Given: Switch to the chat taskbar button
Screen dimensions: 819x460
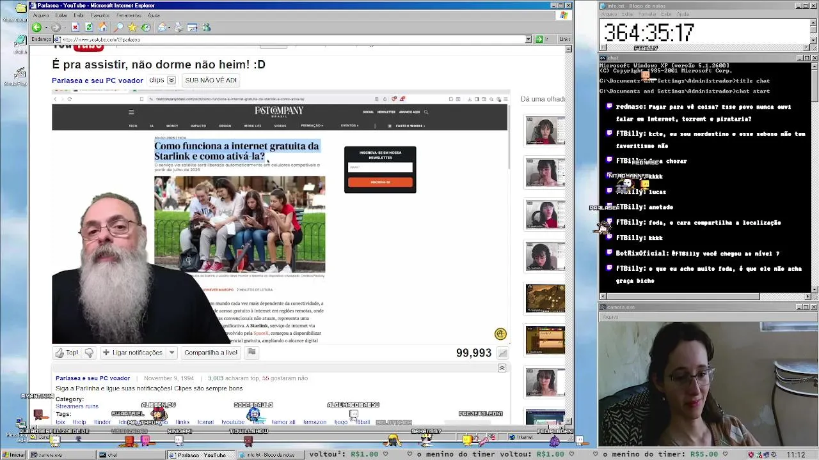Looking at the screenshot, I should [x=131, y=455].
